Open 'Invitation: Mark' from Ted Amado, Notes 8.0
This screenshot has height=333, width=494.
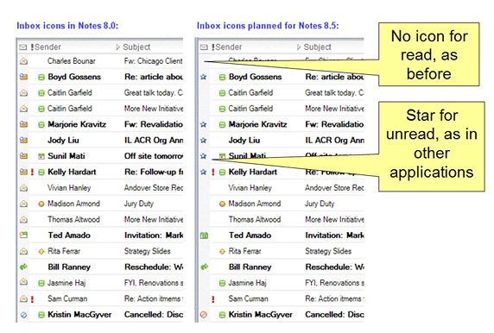[154, 236]
